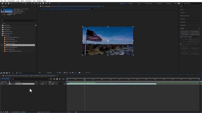Click Interpret Footage icon below the project panel
This screenshot has width=202, height=113.
point(1,73)
